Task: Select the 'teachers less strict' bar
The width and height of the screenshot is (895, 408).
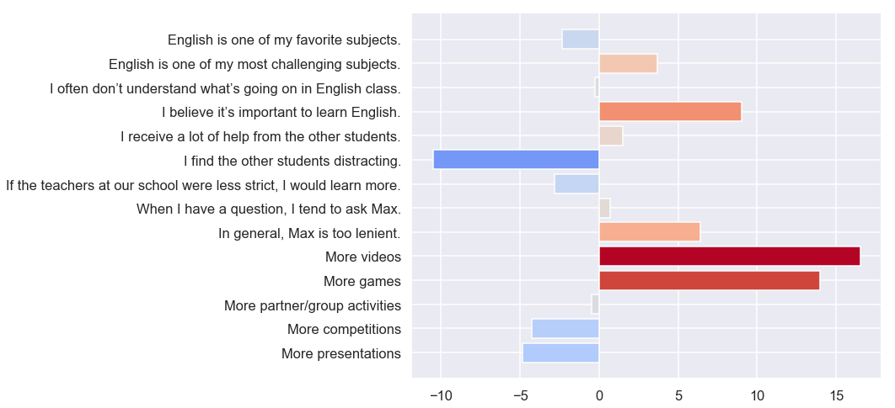Action: click(x=576, y=184)
